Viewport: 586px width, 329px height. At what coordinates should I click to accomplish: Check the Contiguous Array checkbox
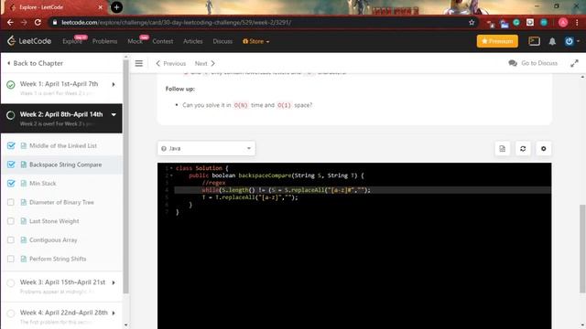click(x=11, y=239)
